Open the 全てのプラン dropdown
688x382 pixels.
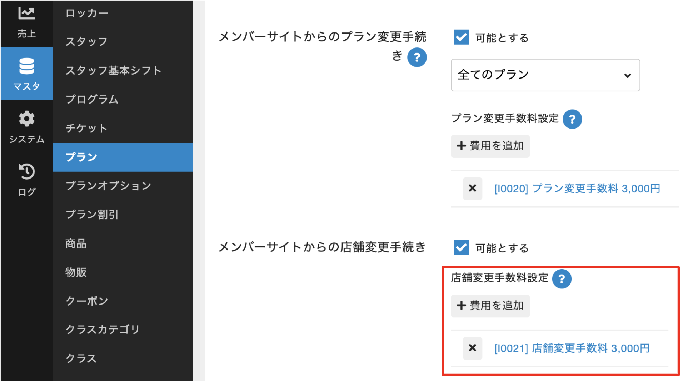[545, 75]
